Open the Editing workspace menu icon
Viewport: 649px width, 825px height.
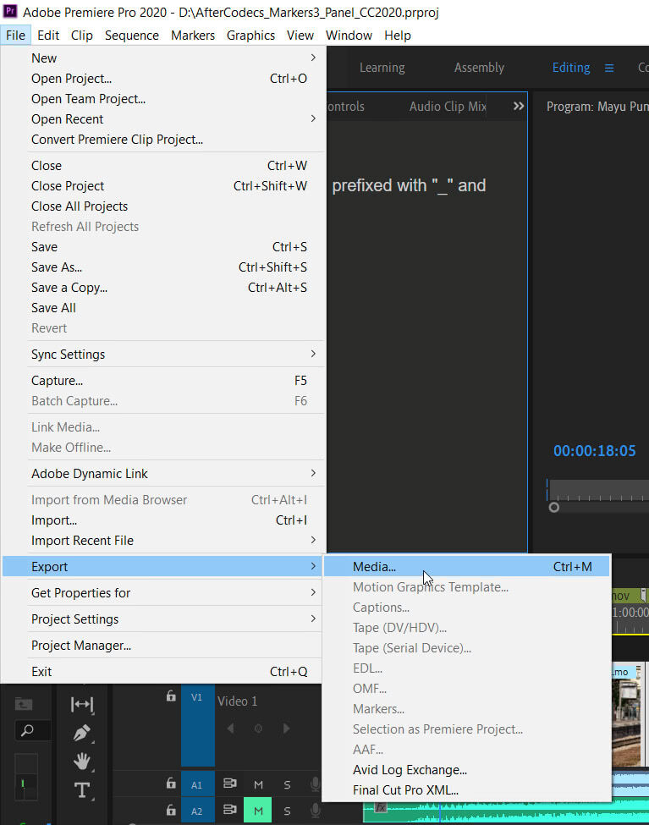(x=609, y=68)
